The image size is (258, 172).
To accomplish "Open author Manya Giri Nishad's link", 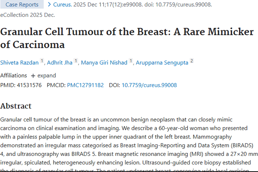I will (104, 63).
